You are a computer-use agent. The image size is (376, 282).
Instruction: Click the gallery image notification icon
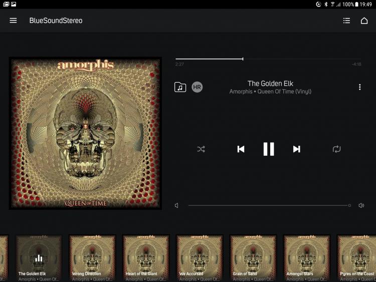click(14, 4)
